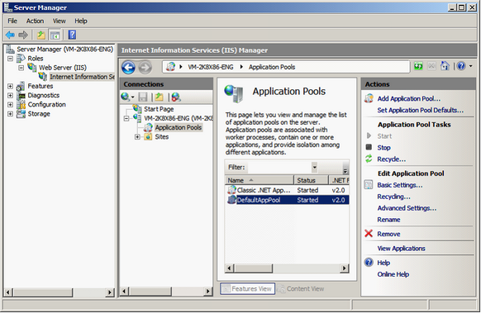Image resolution: width=481 pixels, height=313 pixels.
Task: Click the IIS Manager back navigation arrow
Action: coord(128,67)
